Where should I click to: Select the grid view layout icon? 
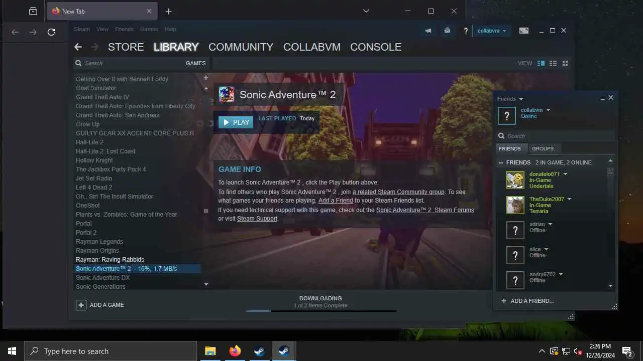[x=565, y=63]
